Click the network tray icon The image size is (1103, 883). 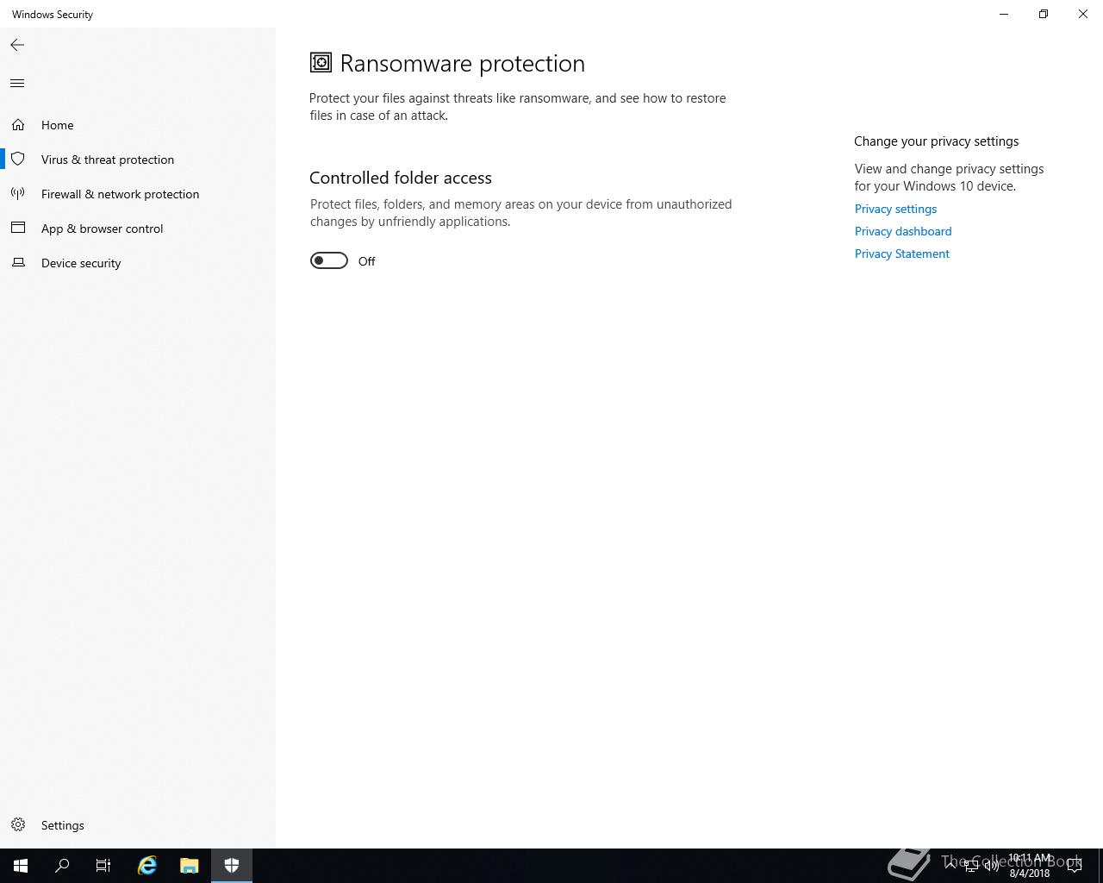click(x=970, y=866)
